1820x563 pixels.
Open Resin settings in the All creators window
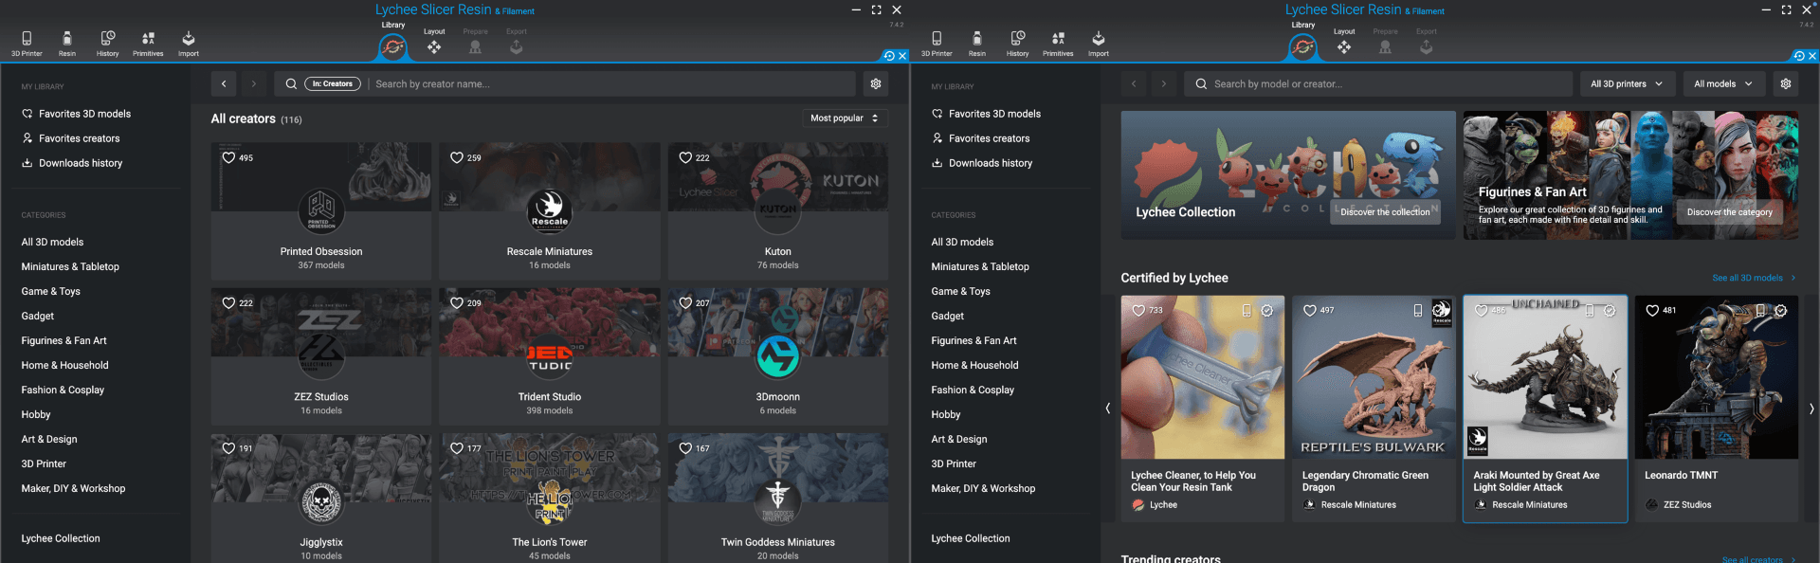66,43
